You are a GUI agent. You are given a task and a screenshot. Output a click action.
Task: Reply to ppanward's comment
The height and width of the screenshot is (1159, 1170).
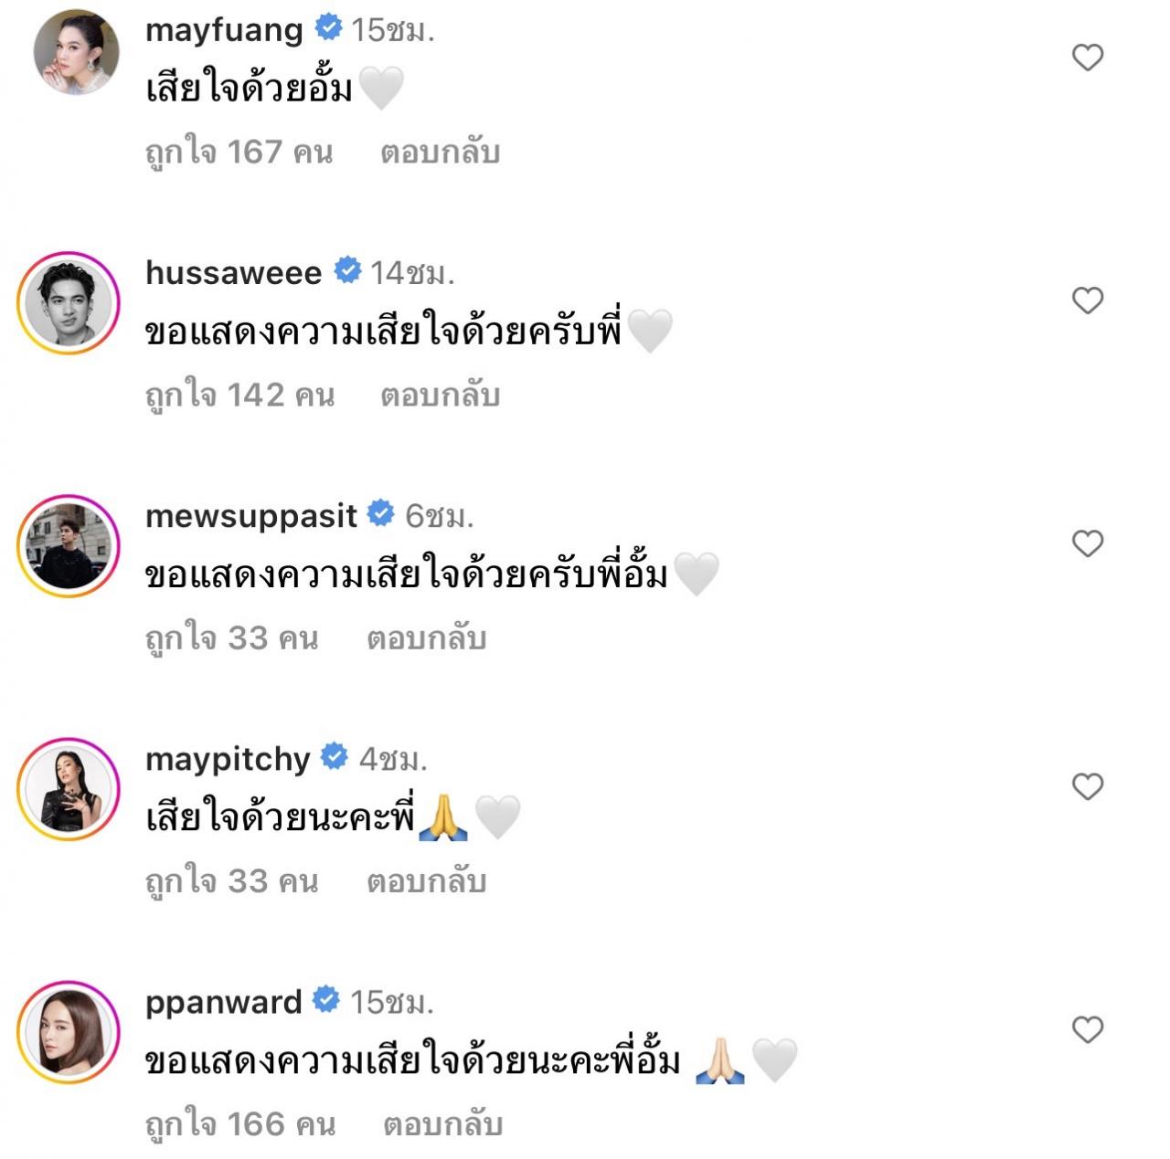pos(442,1124)
